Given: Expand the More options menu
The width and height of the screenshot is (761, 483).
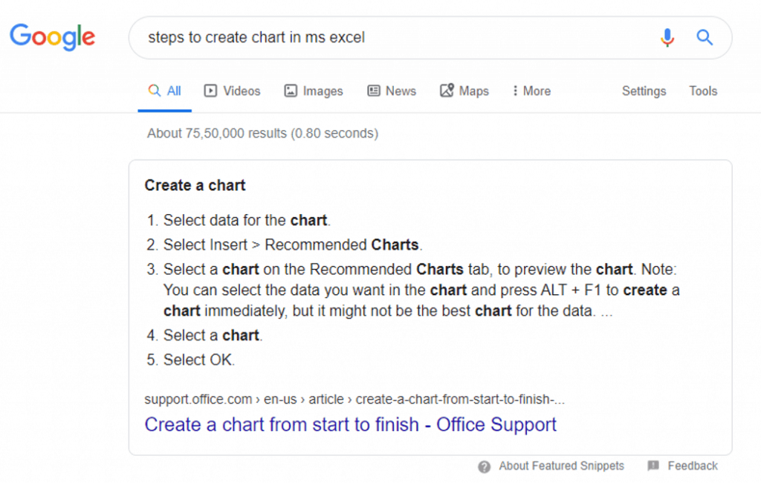Looking at the screenshot, I should click(x=531, y=91).
